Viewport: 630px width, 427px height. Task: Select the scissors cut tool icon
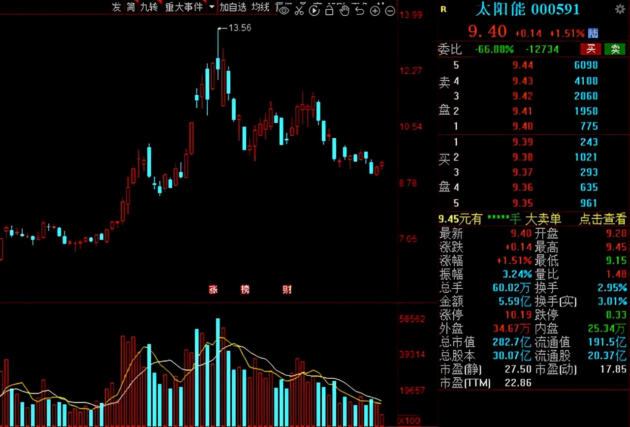(x=299, y=10)
